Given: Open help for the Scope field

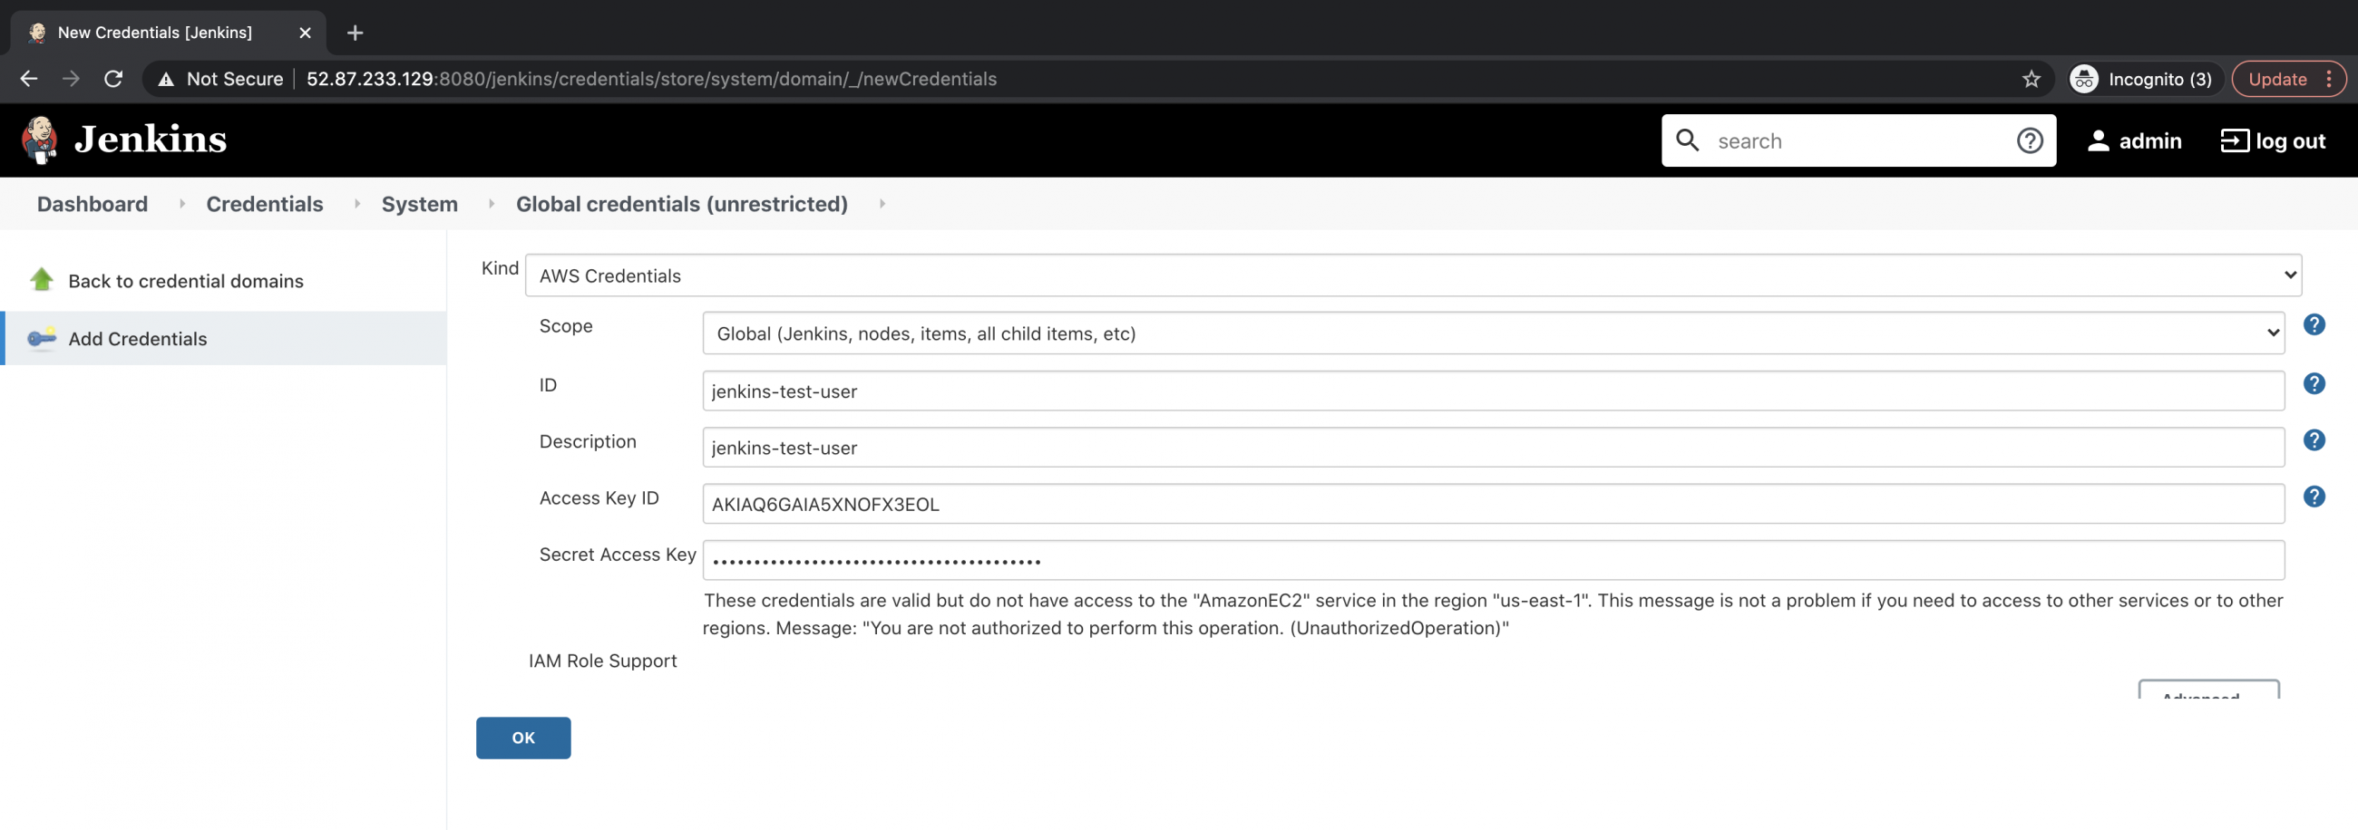Looking at the screenshot, I should pyautogui.click(x=2316, y=324).
